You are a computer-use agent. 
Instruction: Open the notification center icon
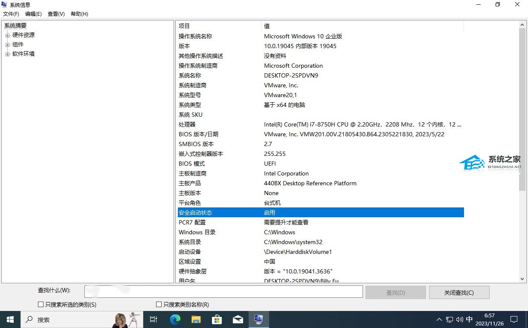514,319
